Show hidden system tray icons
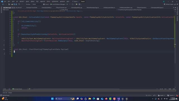The width and height of the screenshot is (179, 101). click(153, 99)
